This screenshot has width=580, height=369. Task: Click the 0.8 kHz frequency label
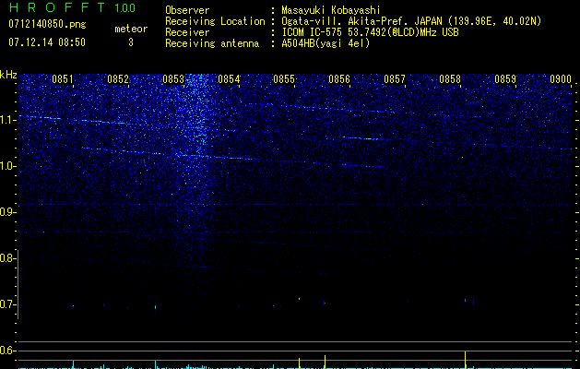point(7,258)
